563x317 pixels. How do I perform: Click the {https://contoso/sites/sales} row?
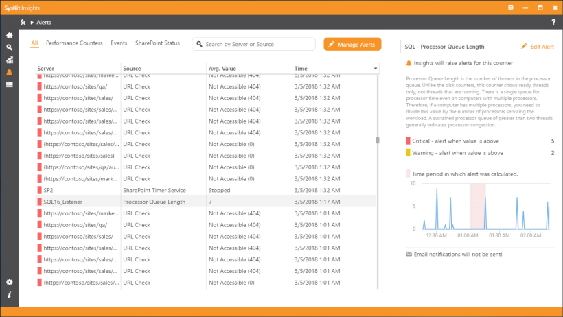coord(206,156)
